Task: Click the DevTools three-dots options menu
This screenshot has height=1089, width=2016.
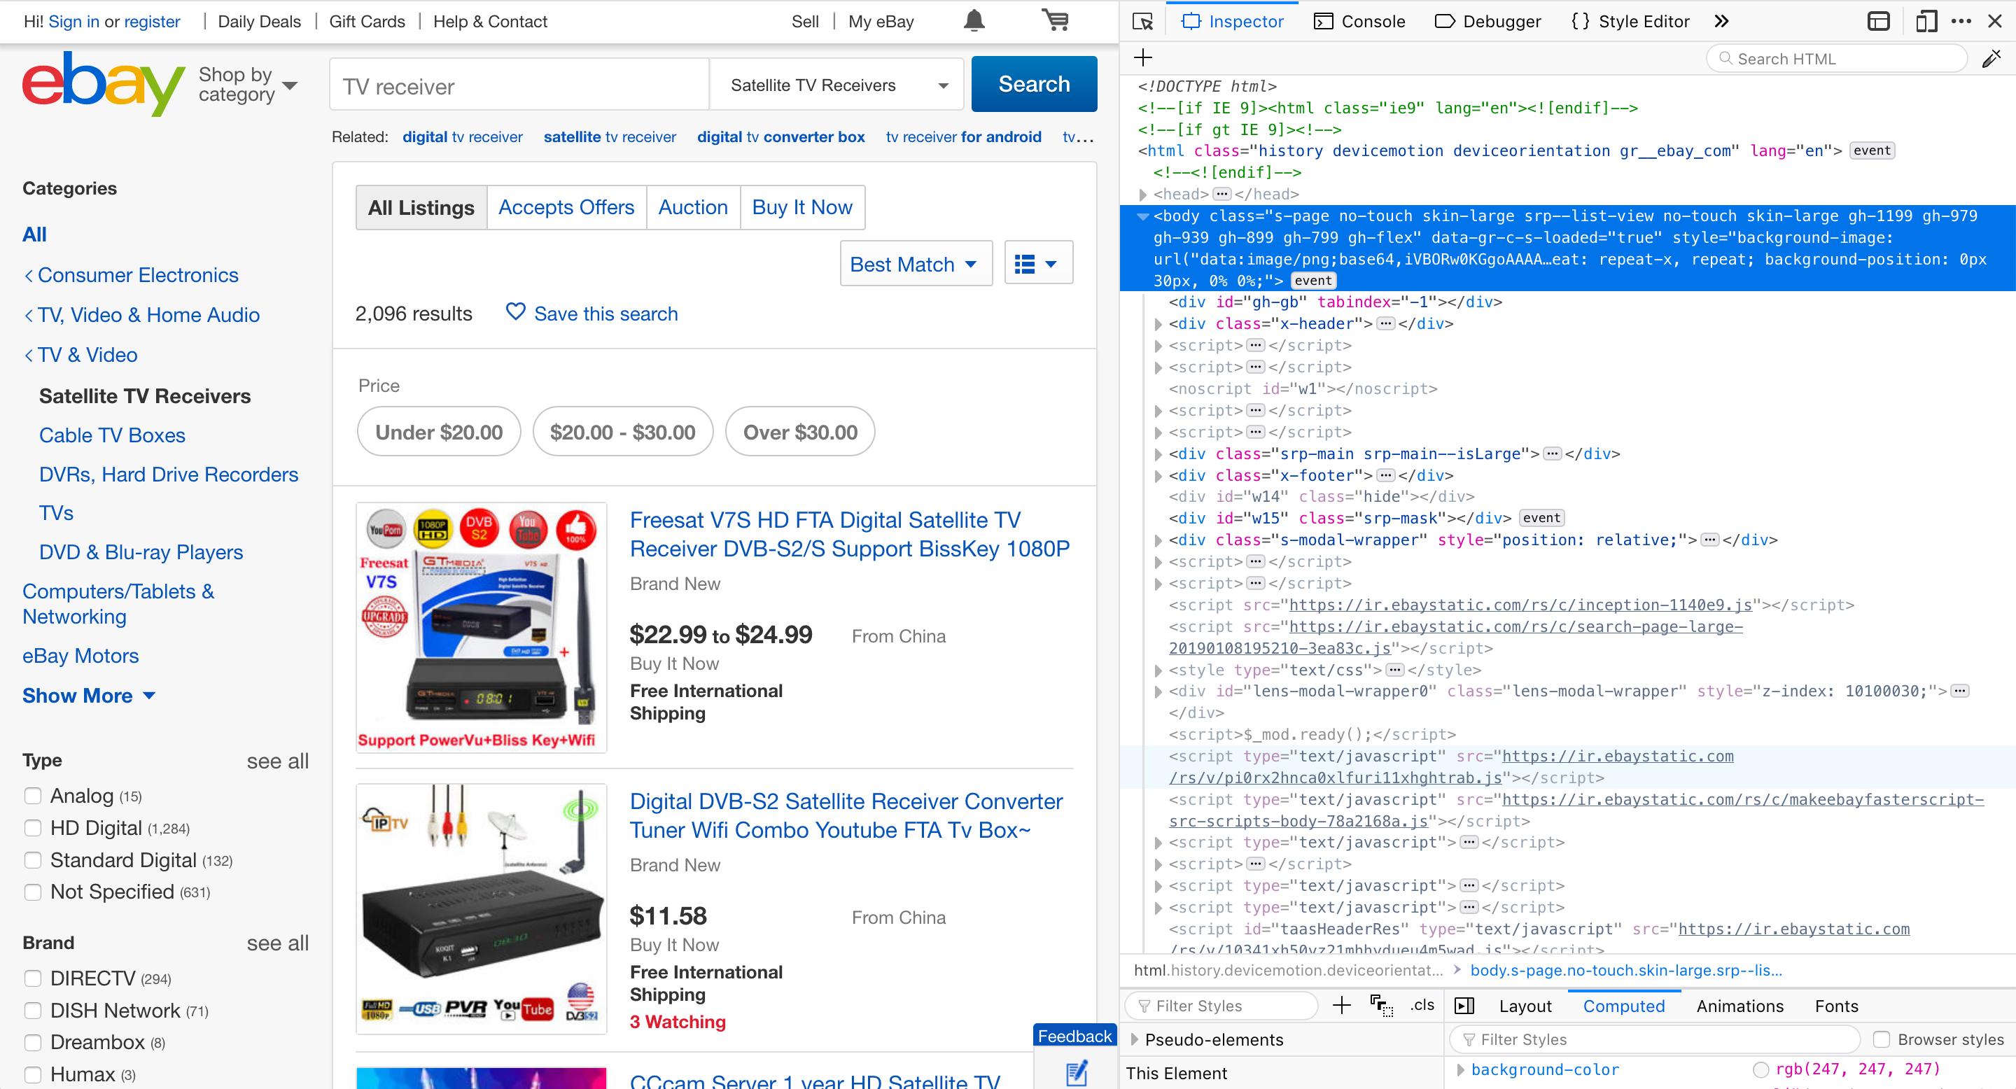Action: coord(1961,21)
